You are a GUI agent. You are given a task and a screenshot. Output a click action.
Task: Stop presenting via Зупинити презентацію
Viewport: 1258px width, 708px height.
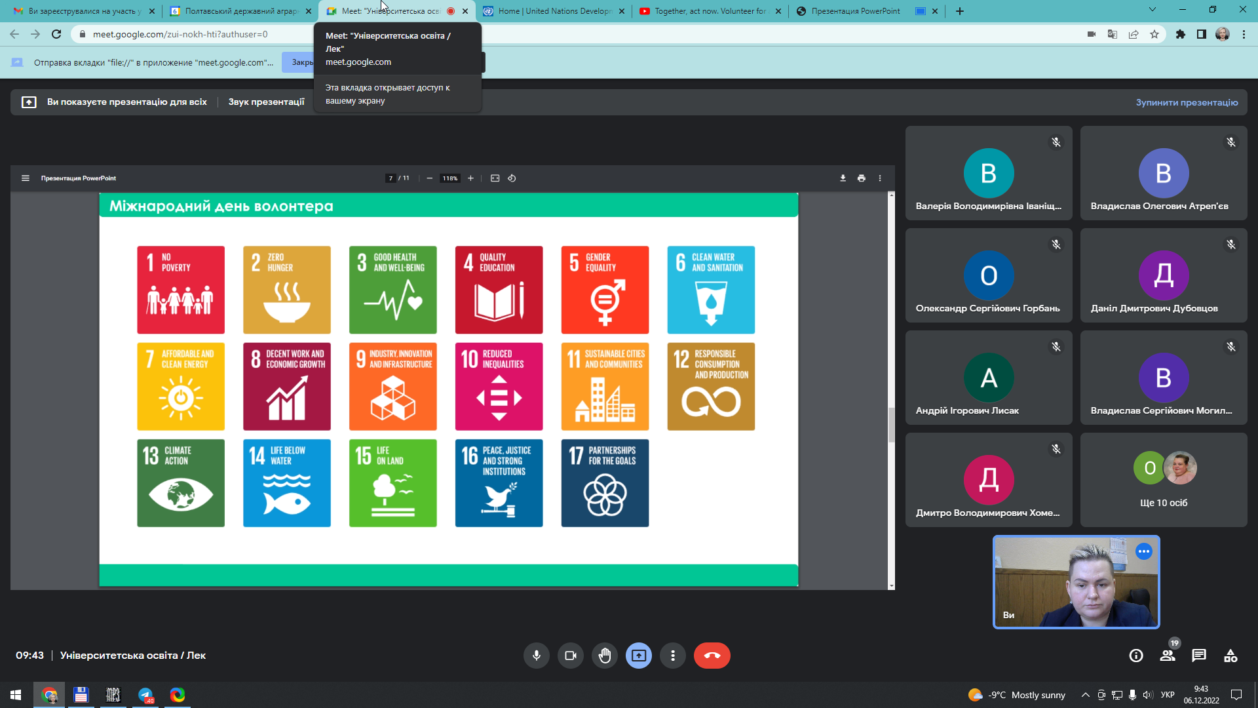point(1187,102)
